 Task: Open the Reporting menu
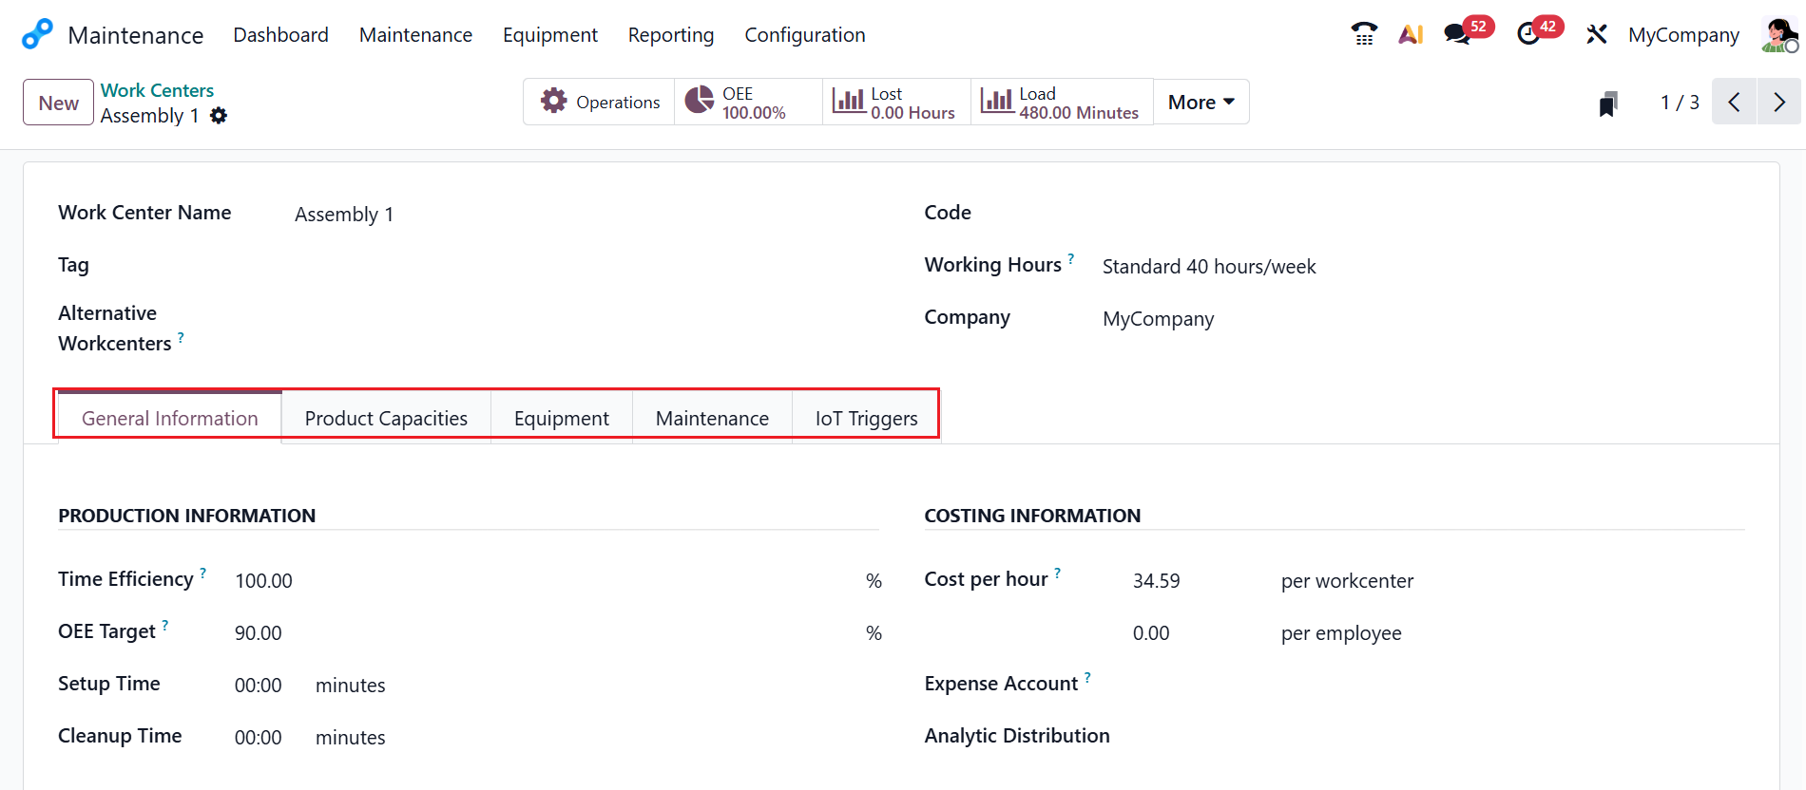coord(670,35)
